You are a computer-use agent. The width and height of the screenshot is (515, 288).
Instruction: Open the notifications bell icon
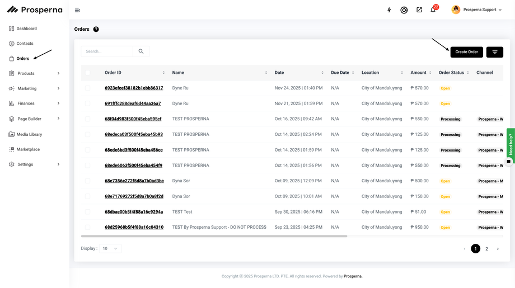(x=433, y=10)
